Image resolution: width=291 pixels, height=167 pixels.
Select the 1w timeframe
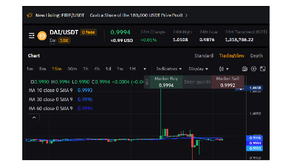(x=120, y=69)
